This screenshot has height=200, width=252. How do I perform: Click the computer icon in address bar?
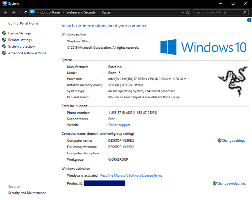coord(33,12)
